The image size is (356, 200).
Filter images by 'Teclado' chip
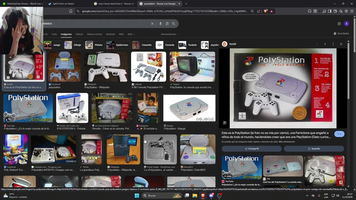(188, 45)
